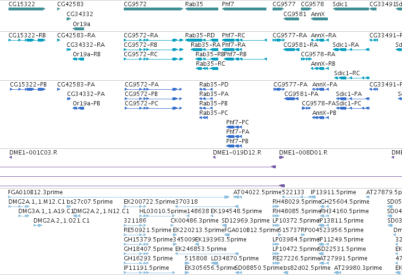Click the Rab35-PD protein label
Image resolution: width=402 pixels, height=275 pixels.
214,85
